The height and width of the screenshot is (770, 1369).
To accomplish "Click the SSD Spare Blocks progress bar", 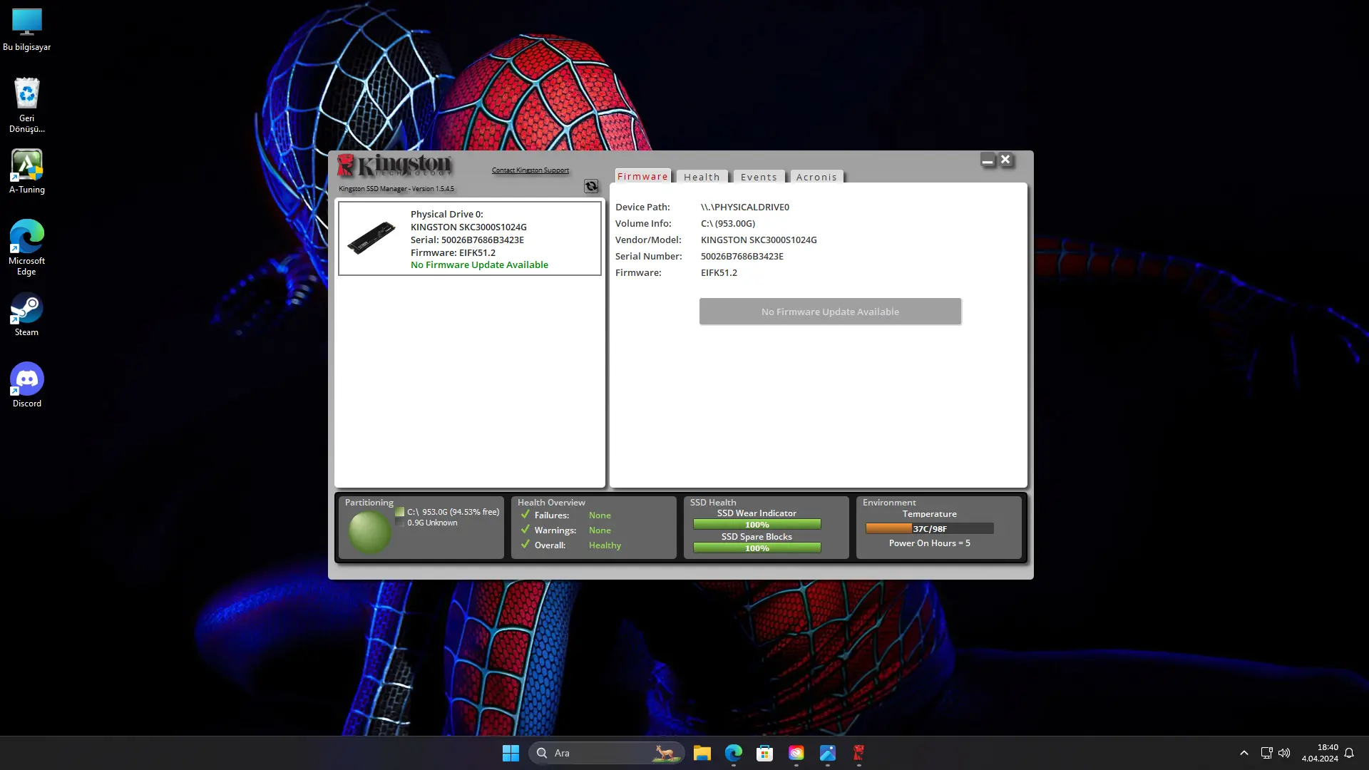I will [757, 548].
